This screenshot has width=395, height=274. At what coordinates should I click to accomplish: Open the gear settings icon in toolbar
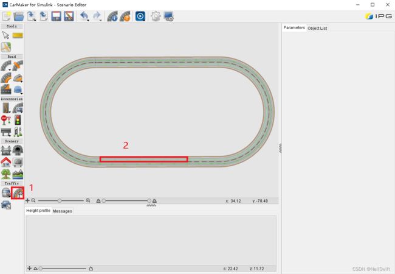click(x=156, y=16)
